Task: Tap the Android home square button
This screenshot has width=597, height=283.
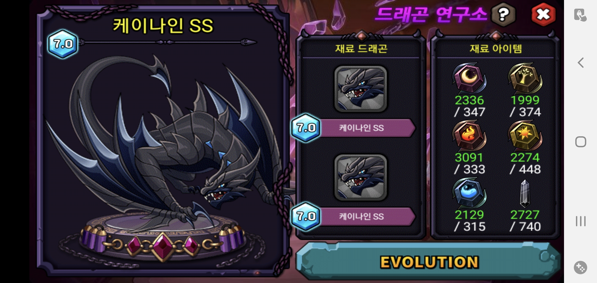Action: coord(581,142)
